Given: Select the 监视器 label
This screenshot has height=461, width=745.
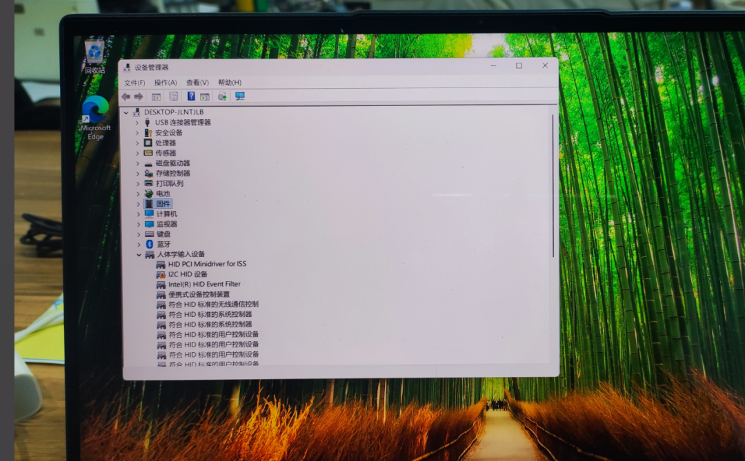Looking at the screenshot, I should point(167,224).
